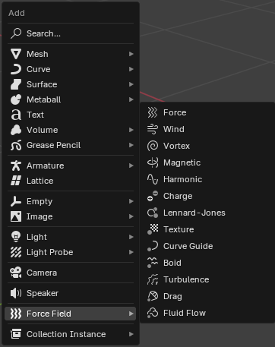Click the Metaball icon
This screenshot has width=275, height=347.
point(16,99)
